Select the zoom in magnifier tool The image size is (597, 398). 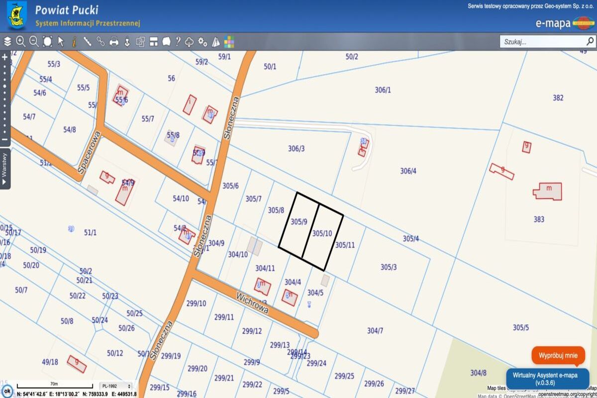coord(20,41)
